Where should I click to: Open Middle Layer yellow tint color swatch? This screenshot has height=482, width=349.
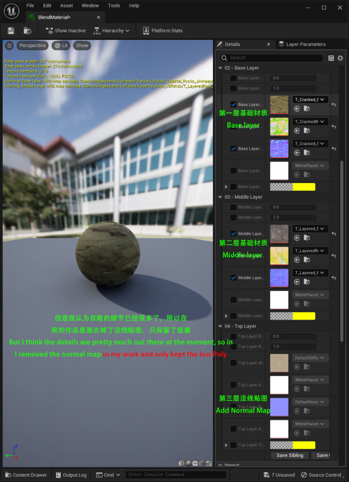tap(293, 316)
